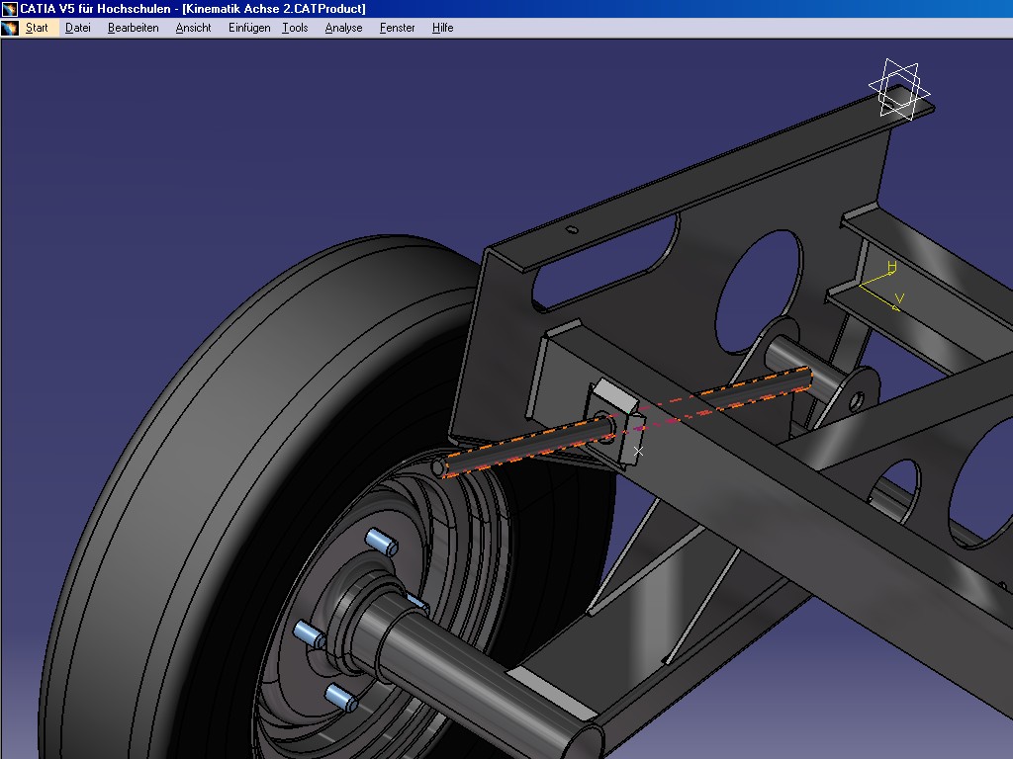Open the Fenster menu
Viewport: 1013px width, 759px height.
pyautogui.click(x=398, y=28)
